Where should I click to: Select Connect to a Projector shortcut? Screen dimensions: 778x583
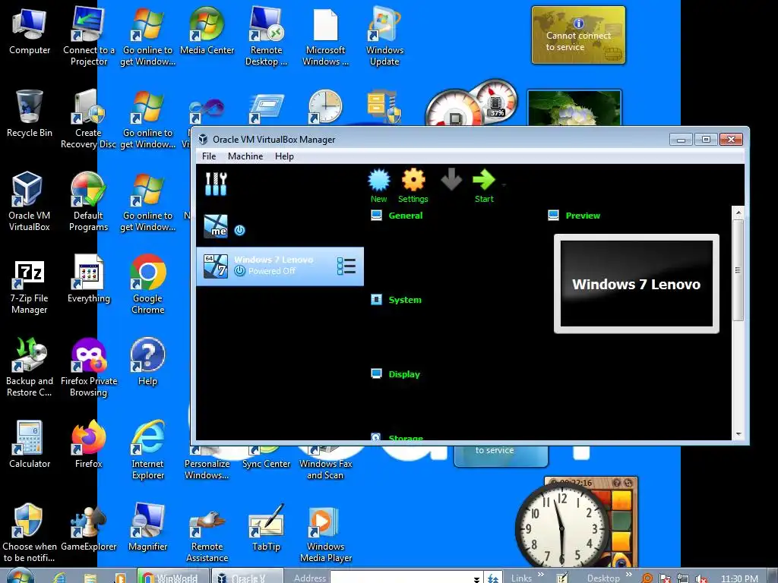[x=89, y=36]
